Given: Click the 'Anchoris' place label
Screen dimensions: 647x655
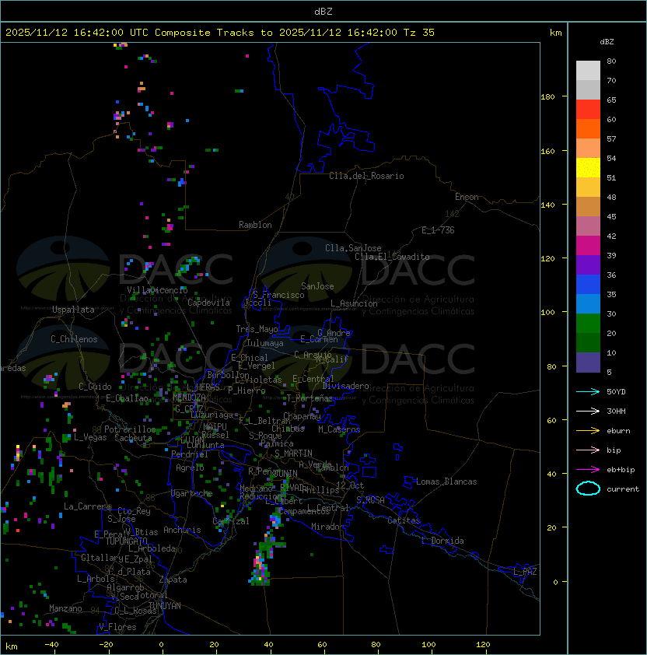Looking at the screenshot, I should pos(182,530).
